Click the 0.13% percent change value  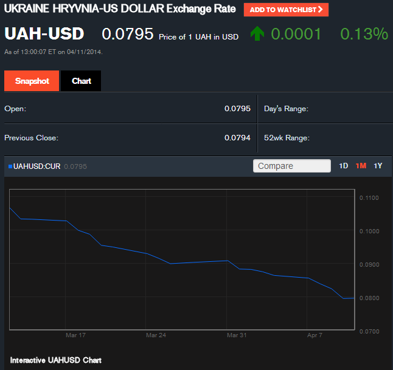tap(364, 34)
